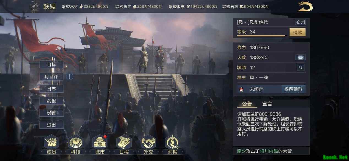Click the 捐献 donate button
Viewport: 349px width, 161px height.
click(x=298, y=32)
